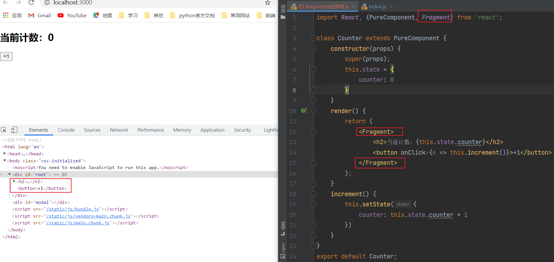Open the python官方文档 bookmark folder
554x262 pixels.
click(x=192, y=15)
